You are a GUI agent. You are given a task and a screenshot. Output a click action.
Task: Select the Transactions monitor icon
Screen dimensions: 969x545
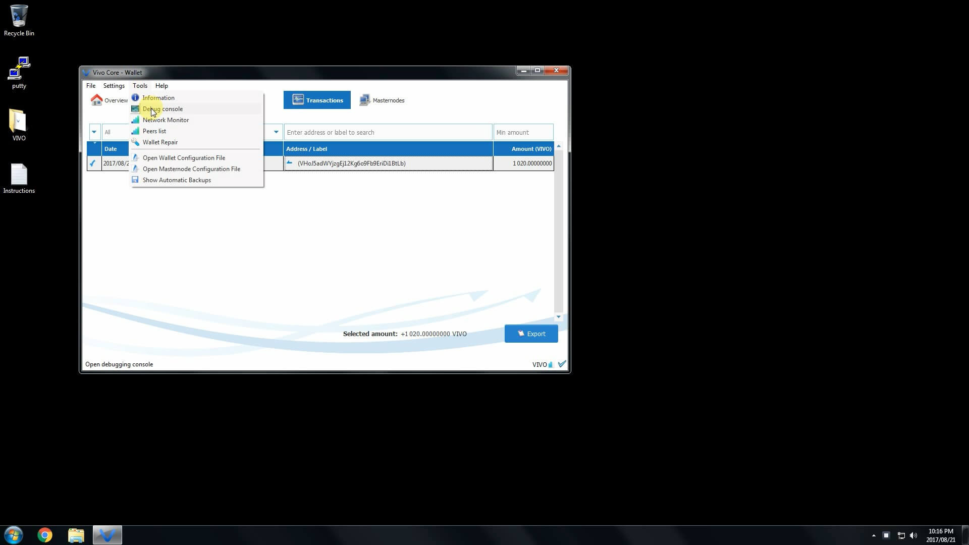point(298,99)
